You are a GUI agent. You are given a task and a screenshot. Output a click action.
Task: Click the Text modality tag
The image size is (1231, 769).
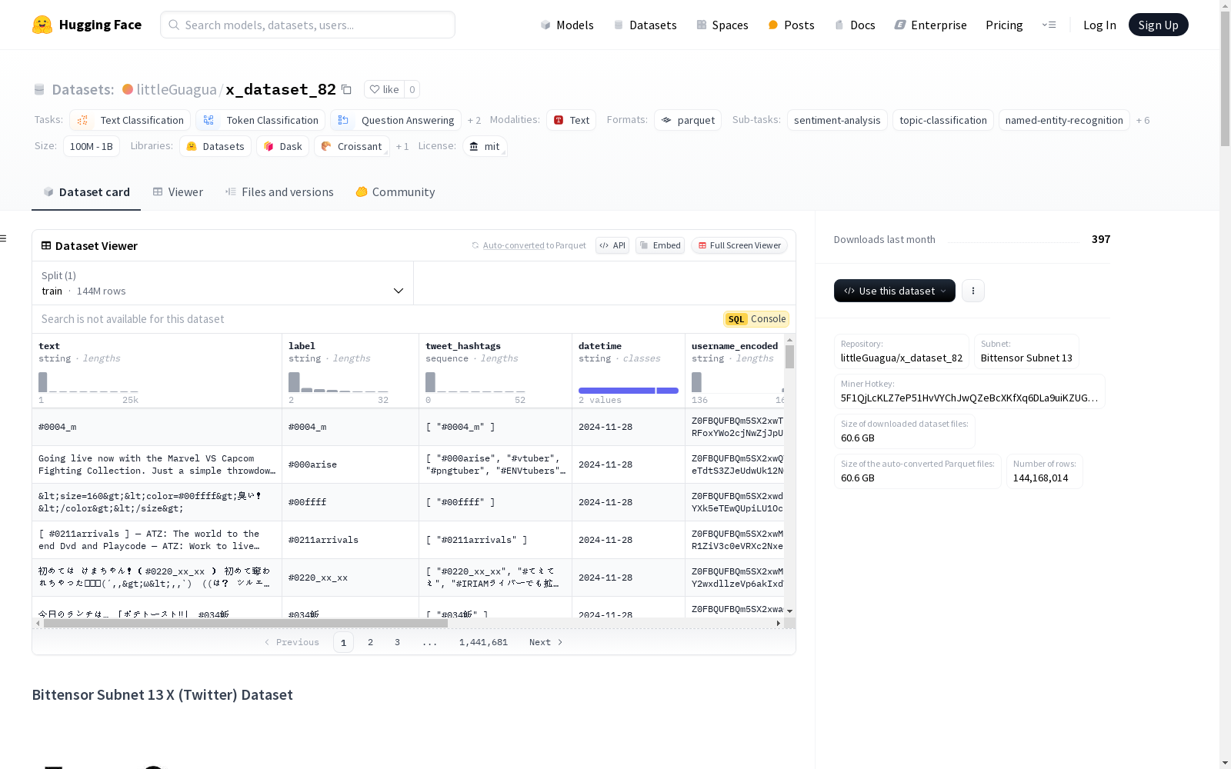tap(572, 121)
